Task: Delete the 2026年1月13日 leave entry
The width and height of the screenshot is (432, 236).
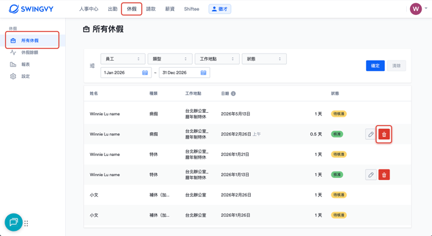Action: (x=384, y=175)
